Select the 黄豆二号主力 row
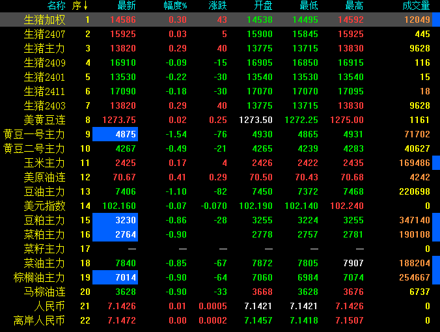Image resolution: width=440 pixels, height=332 pixels. 220,148
